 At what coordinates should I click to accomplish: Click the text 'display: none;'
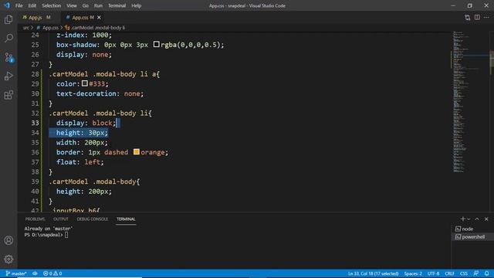point(84,55)
